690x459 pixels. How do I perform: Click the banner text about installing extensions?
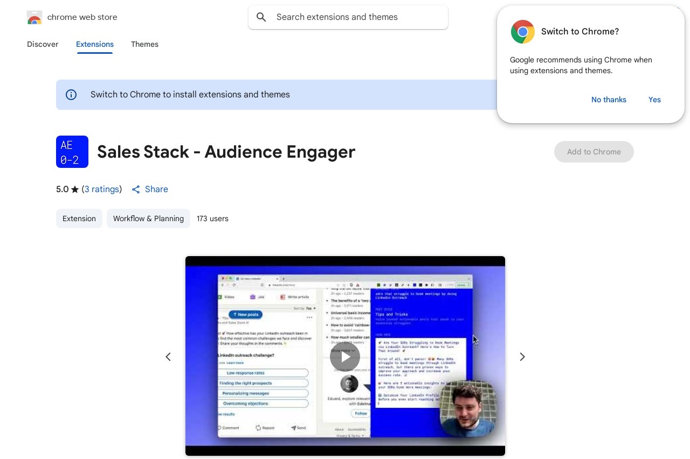[x=190, y=95]
